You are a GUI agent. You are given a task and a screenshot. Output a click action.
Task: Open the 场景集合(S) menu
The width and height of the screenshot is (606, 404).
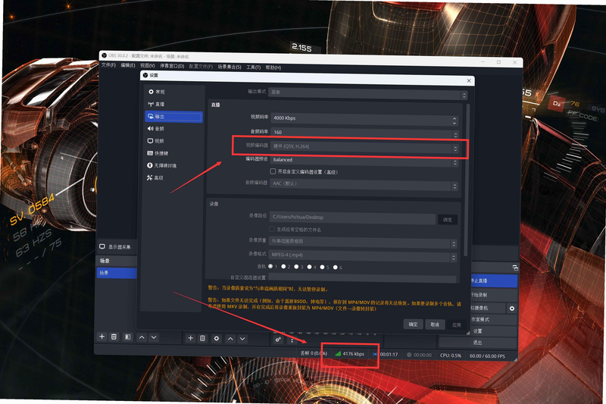(230, 67)
